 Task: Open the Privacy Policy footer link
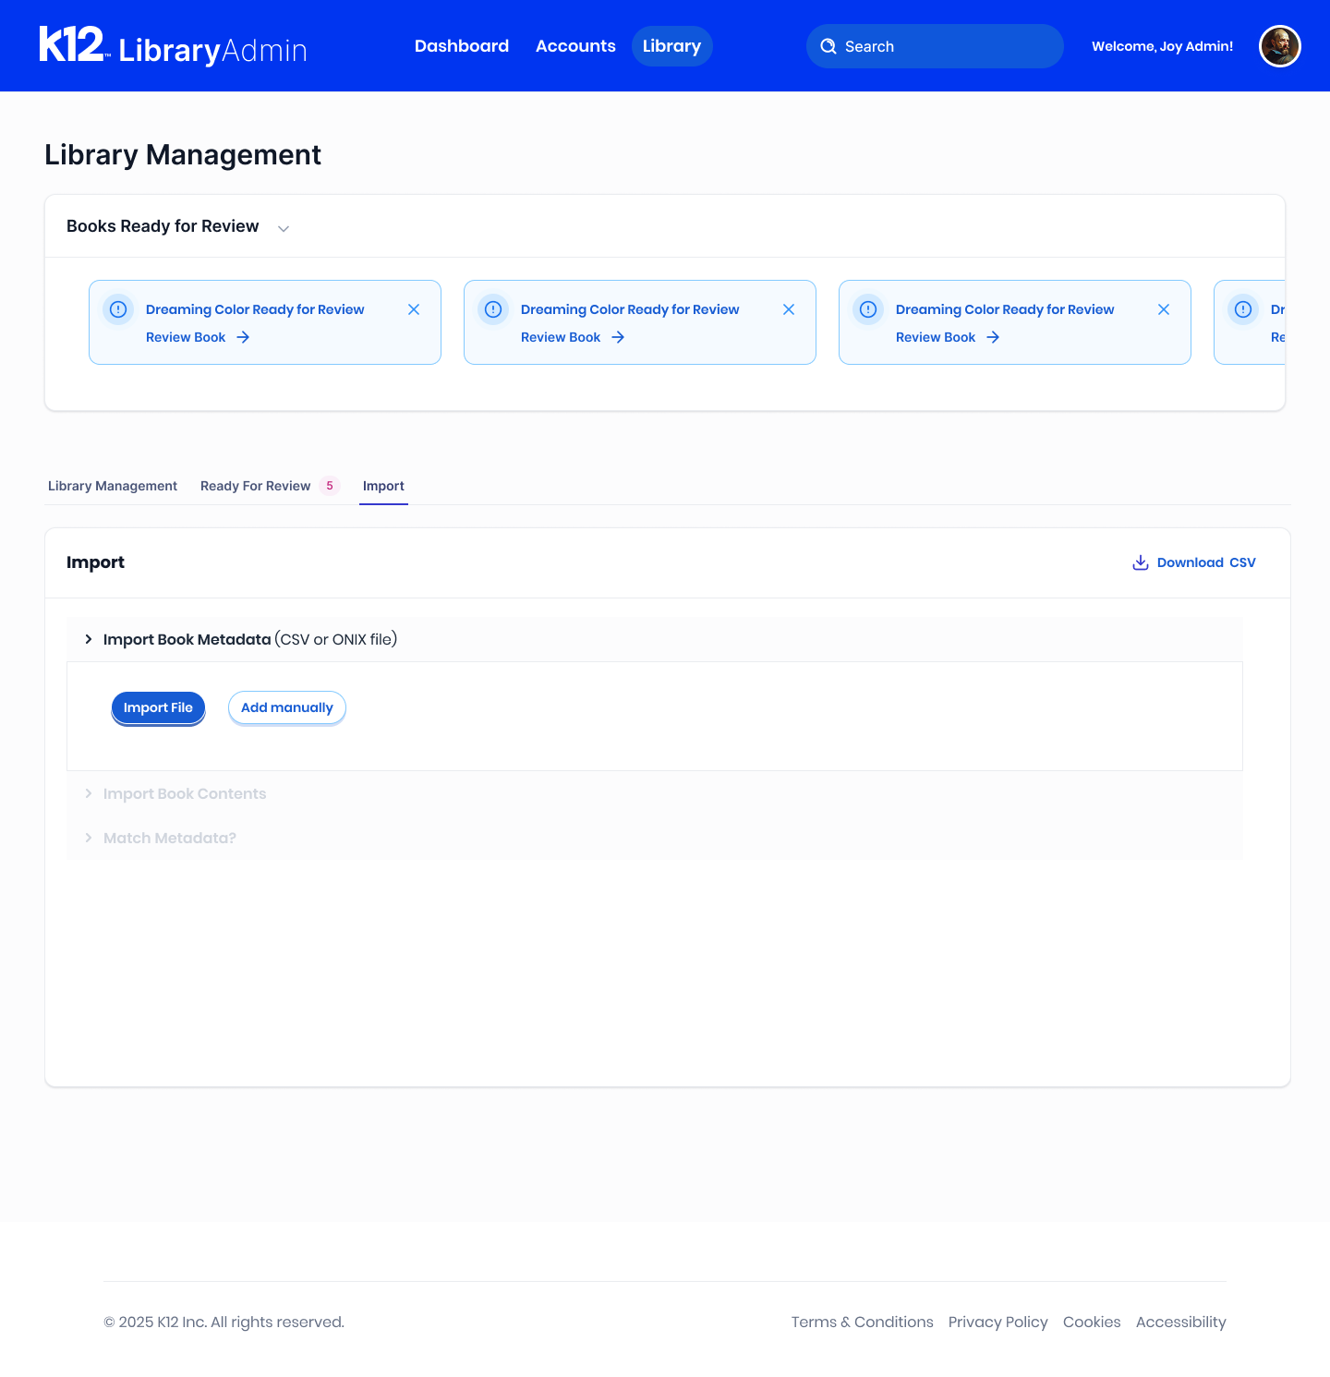[x=998, y=1322]
